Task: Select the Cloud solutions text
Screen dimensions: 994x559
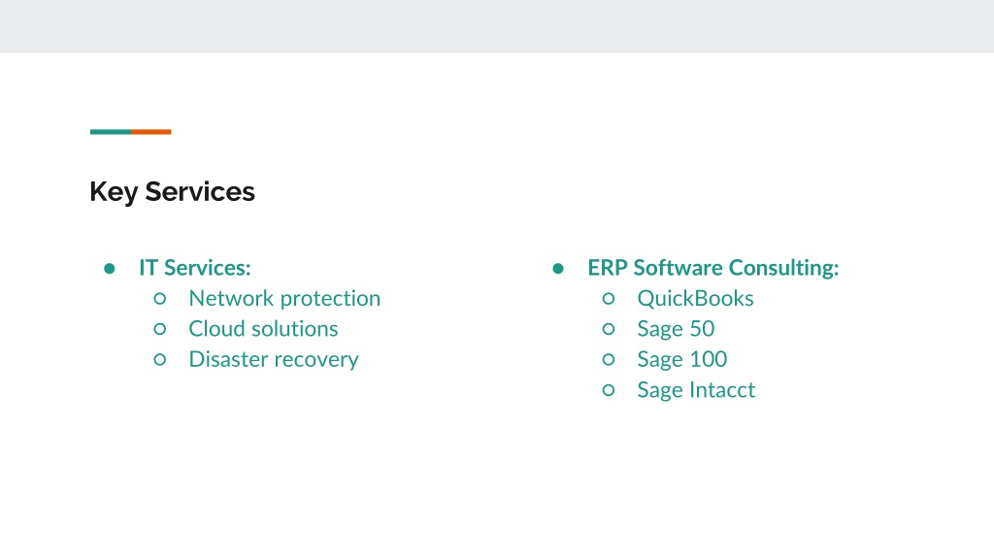Action: (x=263, y=329)
